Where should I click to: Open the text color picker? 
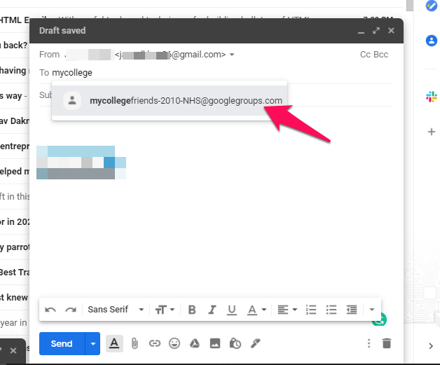click(x=256, y=310)
